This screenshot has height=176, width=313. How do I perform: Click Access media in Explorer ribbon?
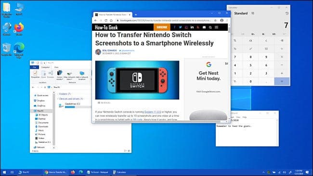[x=60, y=75]
